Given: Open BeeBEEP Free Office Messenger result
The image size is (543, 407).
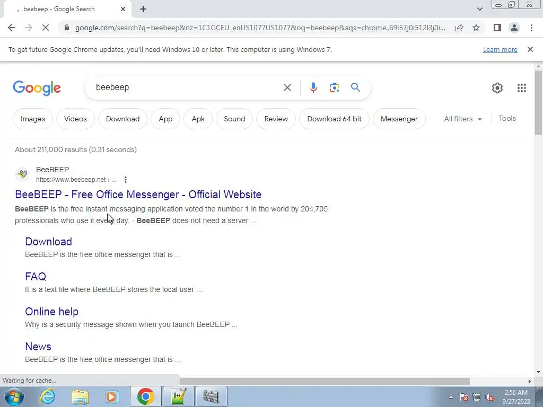Looking at the screenshot, I should 138,194.
